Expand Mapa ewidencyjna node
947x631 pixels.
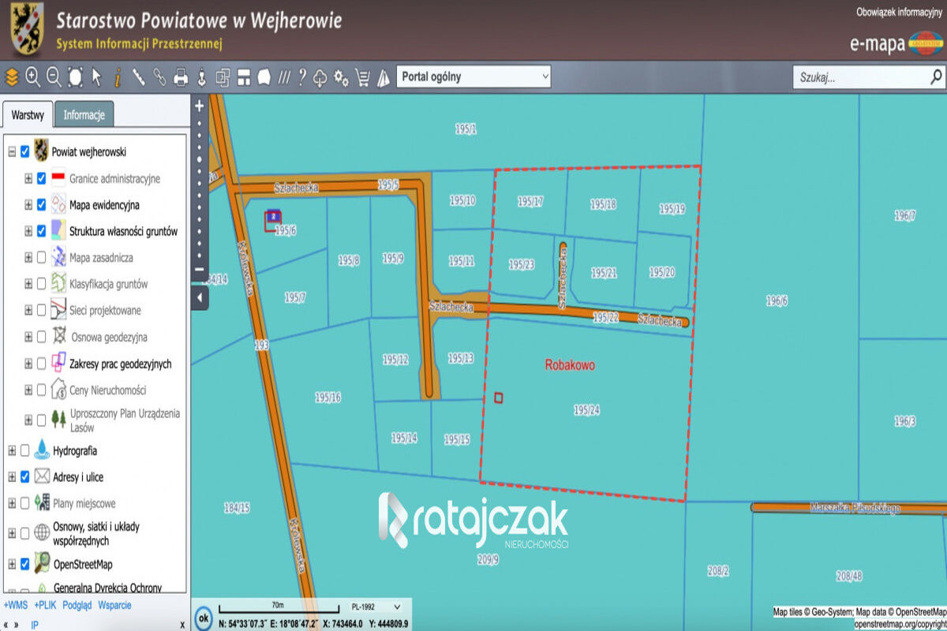coord(28,204)
